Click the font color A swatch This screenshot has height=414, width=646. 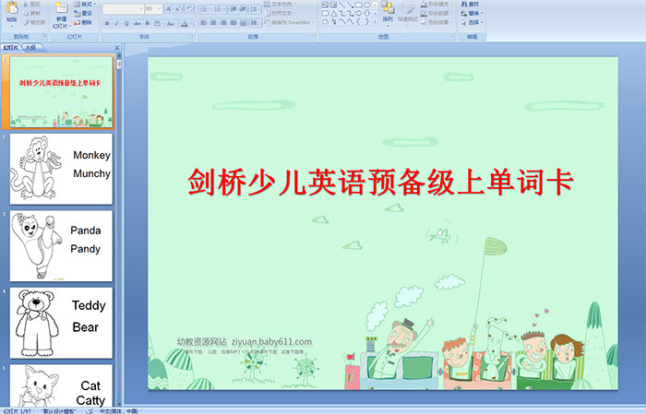coord(185,23)
